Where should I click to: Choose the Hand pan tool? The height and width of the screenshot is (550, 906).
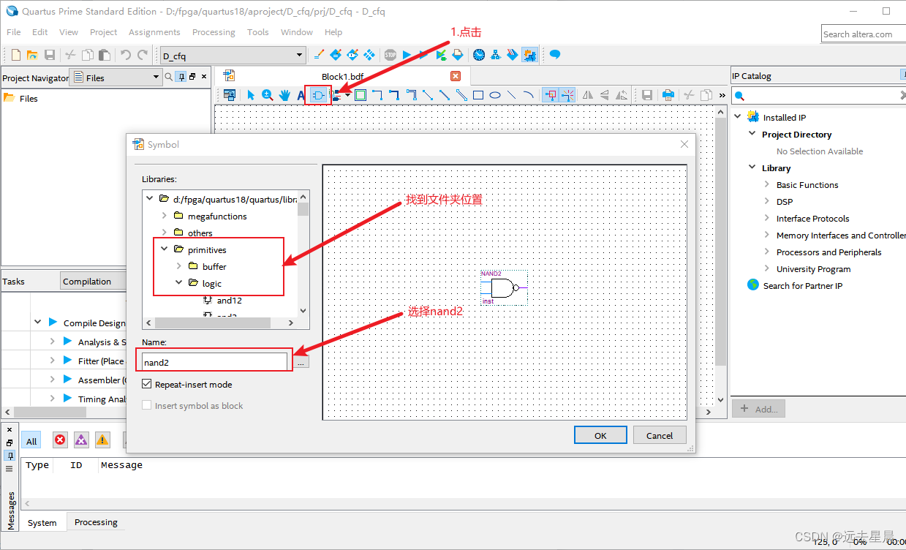[x=284, y=95]
